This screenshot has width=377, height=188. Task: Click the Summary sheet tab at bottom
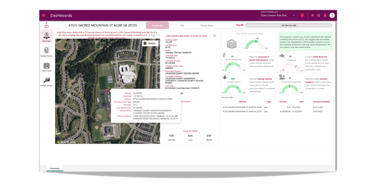click(55, 169)
